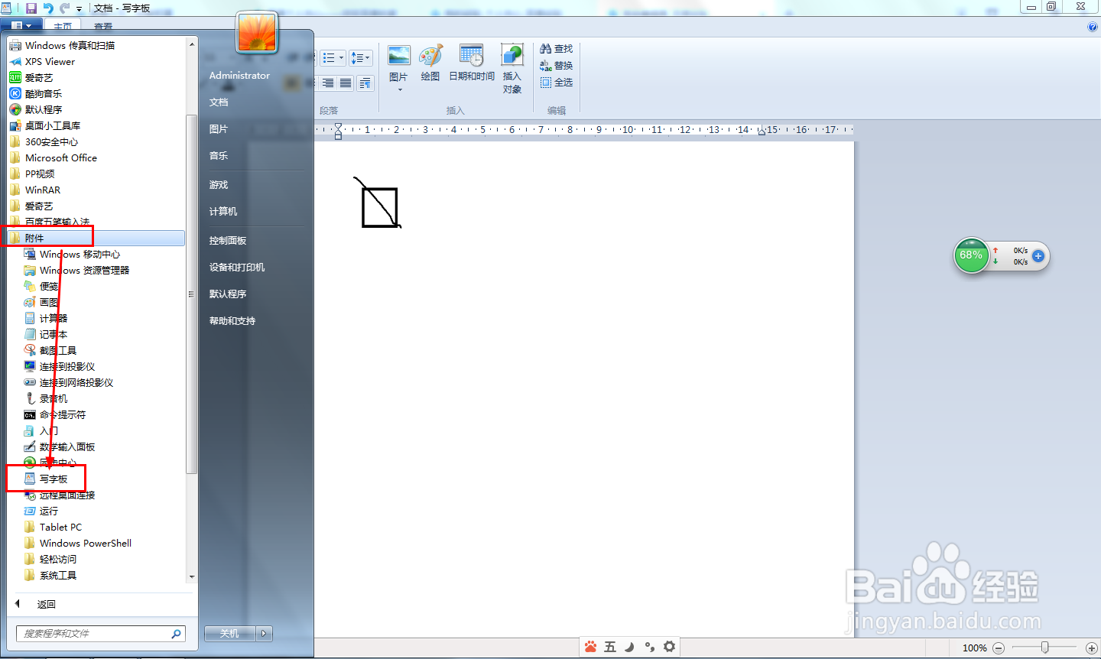The image size is (1101, 659).
Task: Insert 日期和时间 into the document
Action: pyautogui.click(x=471, y=63)
